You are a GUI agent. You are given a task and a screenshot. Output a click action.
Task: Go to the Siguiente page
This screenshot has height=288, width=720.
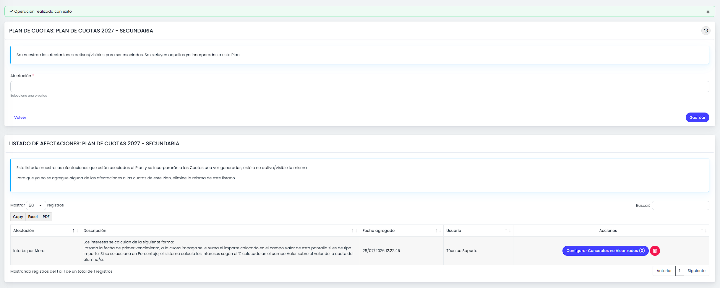696,271
